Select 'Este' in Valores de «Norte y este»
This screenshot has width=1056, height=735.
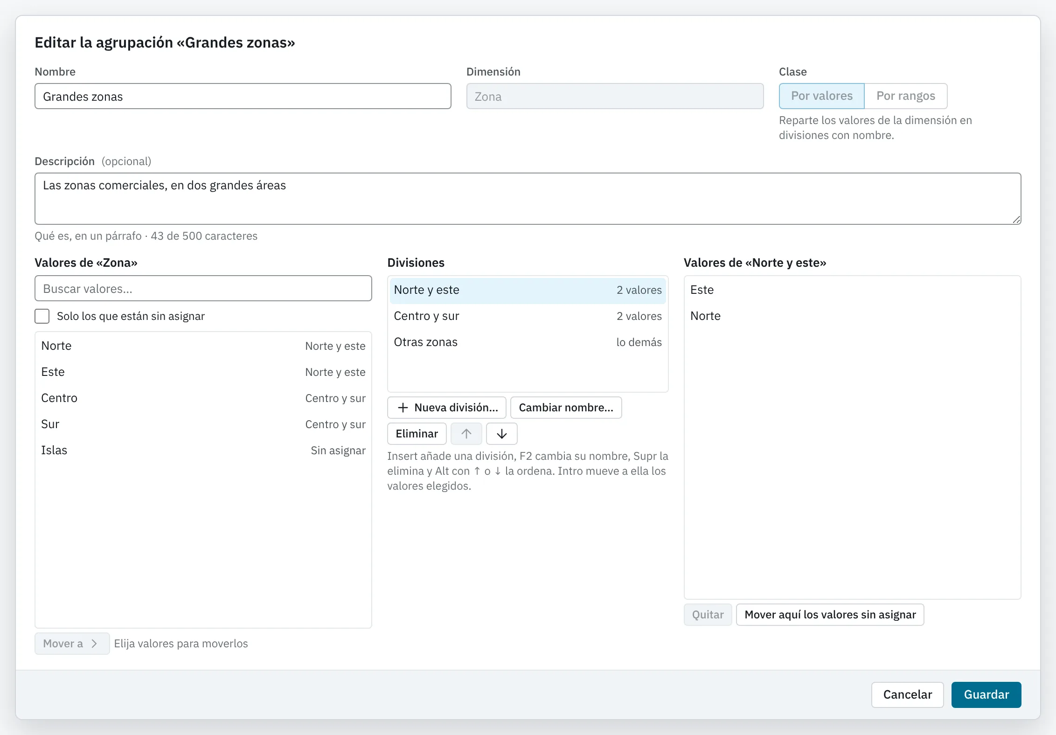tap(852, 290)
